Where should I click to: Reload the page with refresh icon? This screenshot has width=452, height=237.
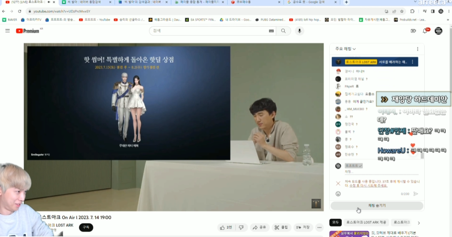click(x=20, y=11)
